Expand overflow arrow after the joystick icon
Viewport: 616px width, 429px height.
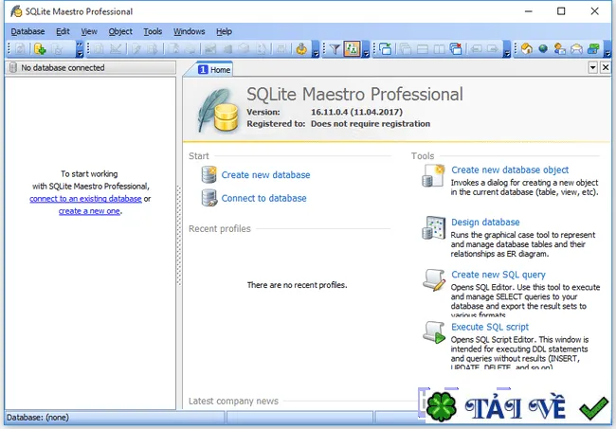pyautogui.click(x=316, y=49)
